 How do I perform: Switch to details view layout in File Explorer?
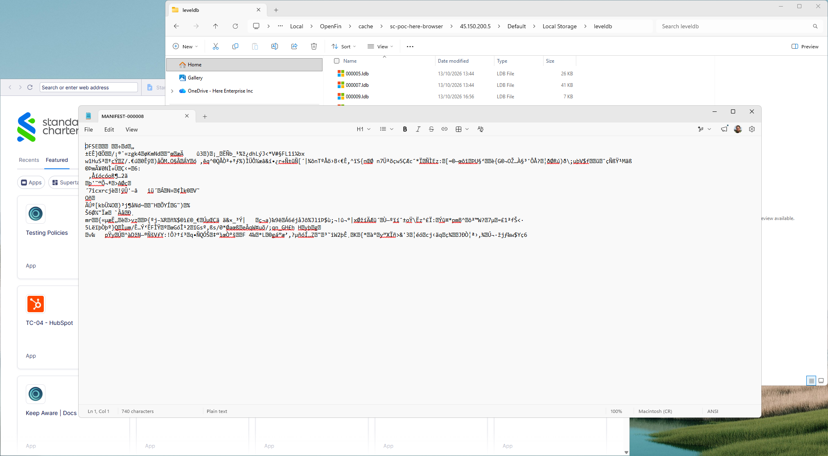[x=811, y=381]
